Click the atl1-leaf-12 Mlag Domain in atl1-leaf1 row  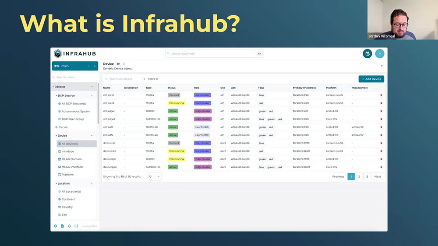[357, 127]
